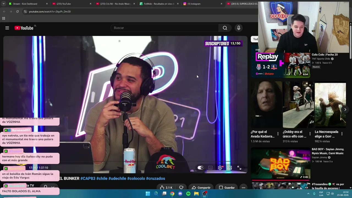Open File Explorer from the taskbar

tap(196, 194)
